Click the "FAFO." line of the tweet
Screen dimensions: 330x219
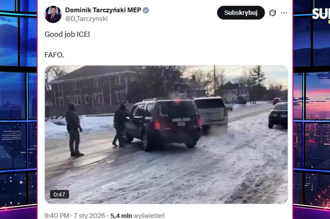point(54,55)
